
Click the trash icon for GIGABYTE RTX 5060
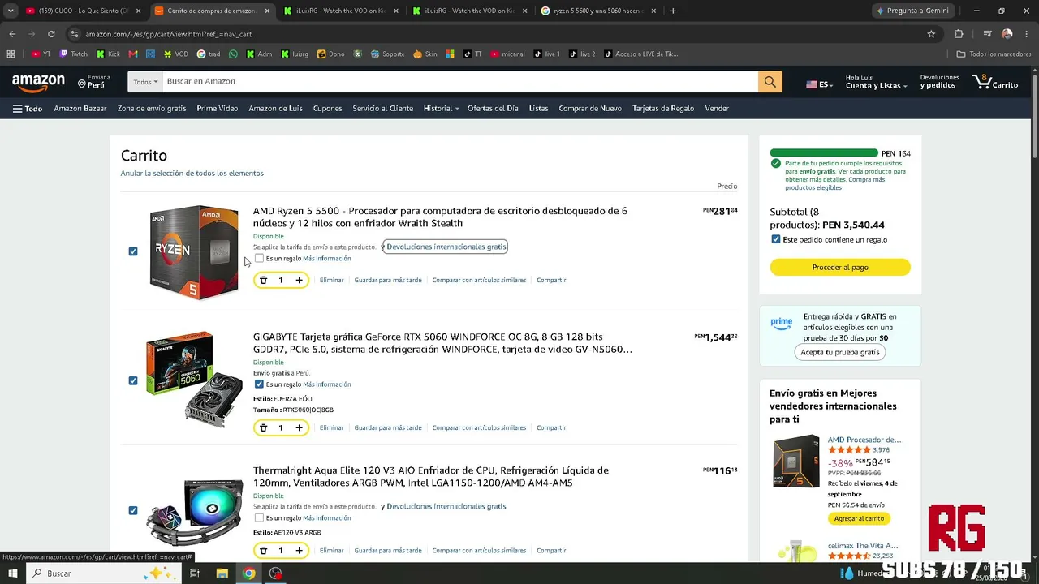point(263,427)
